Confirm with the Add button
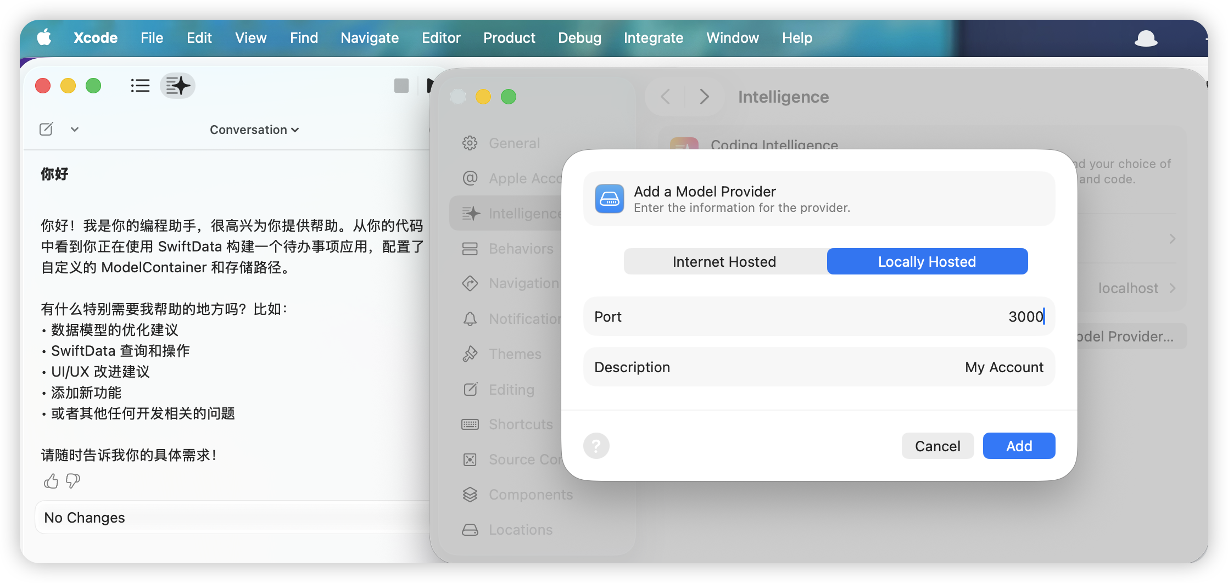The image size is (1228, 583). [x=1019, y=446]
